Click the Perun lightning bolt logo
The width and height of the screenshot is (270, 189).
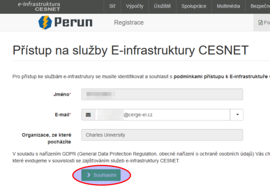tap(45, 22)
